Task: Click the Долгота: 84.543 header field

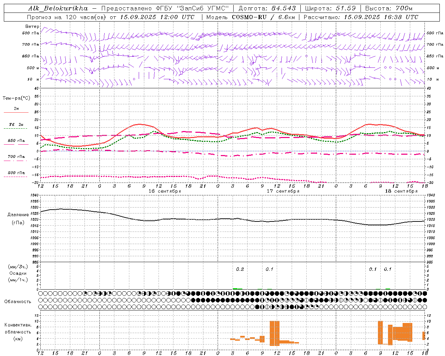Action: (267, 8)
